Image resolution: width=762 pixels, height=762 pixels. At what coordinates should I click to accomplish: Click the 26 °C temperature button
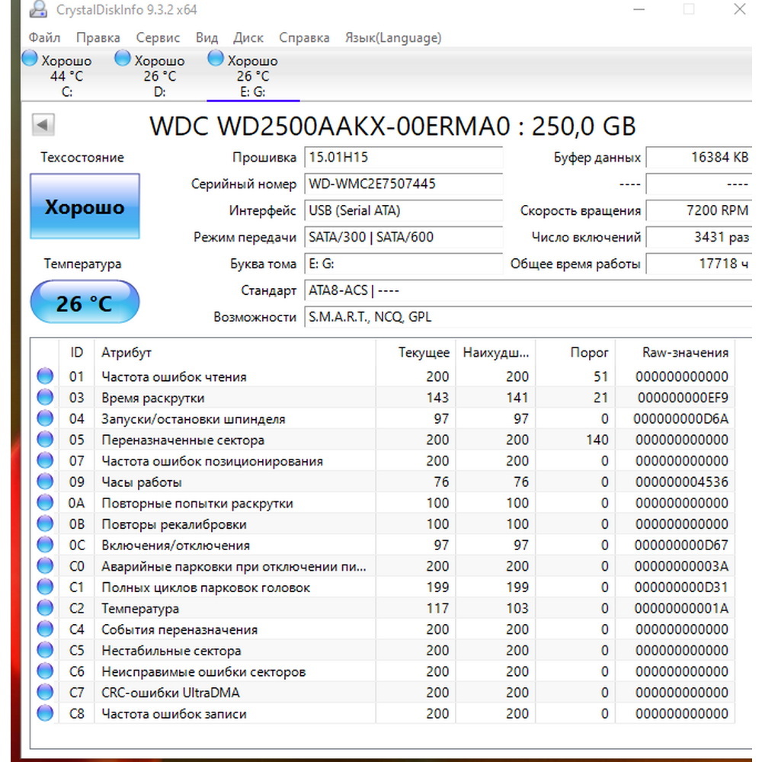coord(85,302)
